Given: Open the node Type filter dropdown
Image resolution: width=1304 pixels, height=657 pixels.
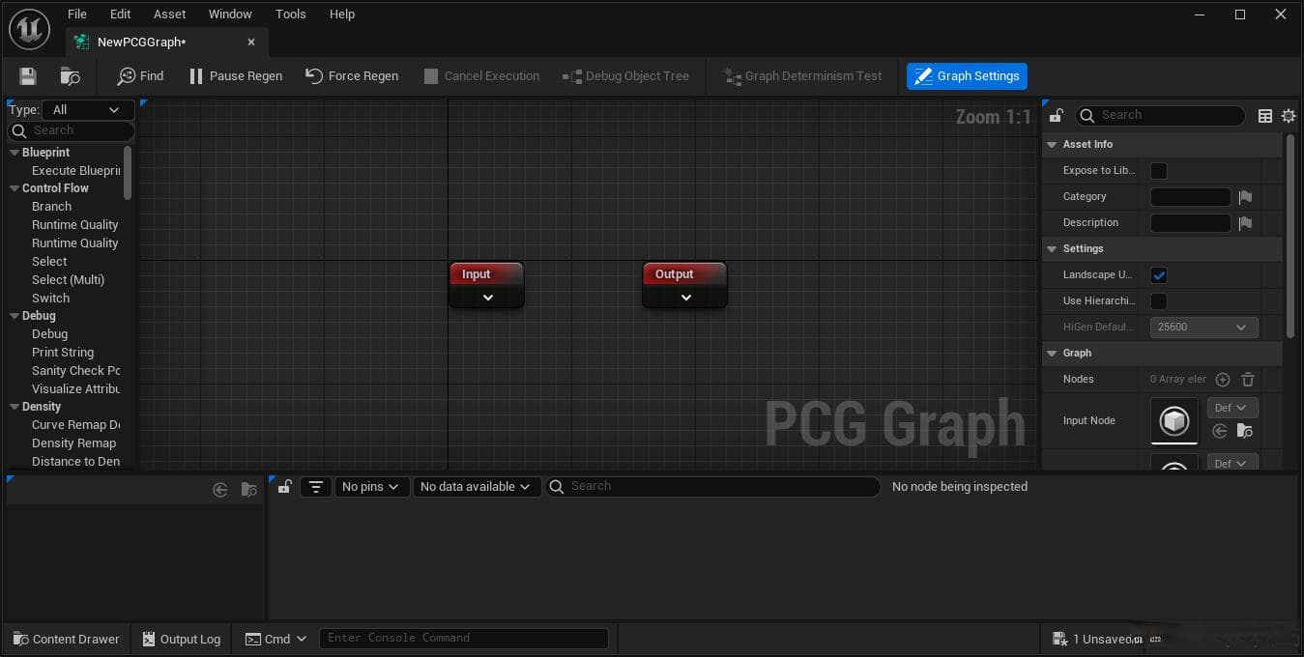Looking at the screenshot, I should [86, 109].
